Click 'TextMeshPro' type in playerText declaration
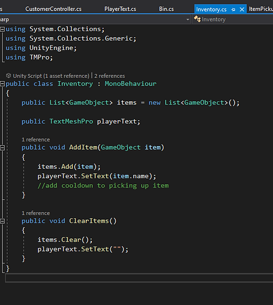Viewport: 273px width, 305px height. click(71, 121)
